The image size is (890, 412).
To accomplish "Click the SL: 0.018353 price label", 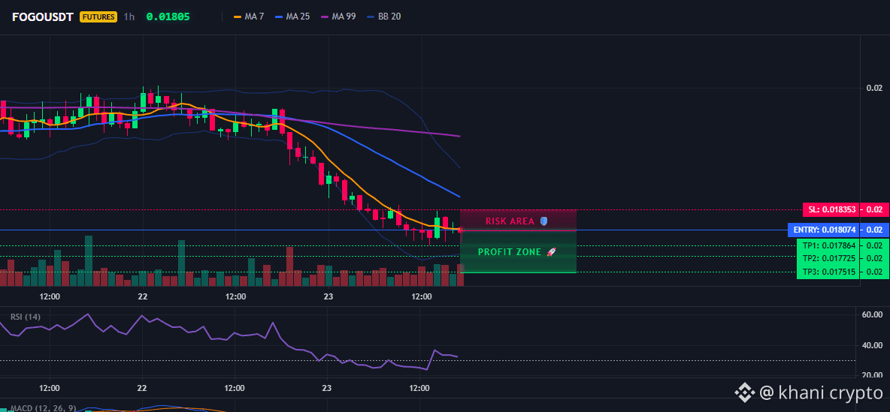I will click(x=831, y=209).
